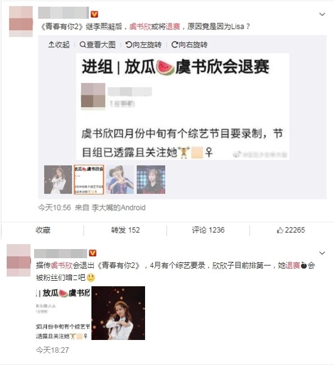
Task: Open 转发 152 to repost
Action: 126,230
